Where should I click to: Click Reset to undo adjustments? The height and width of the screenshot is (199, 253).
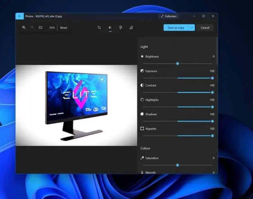[x=64, y=28]
